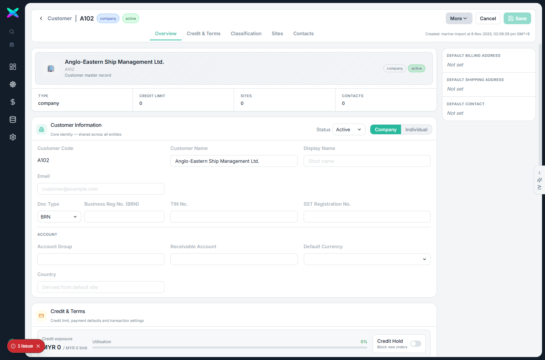The width and height of the screenshot is (545, 360).
Task: Click the Display Name short name field
Action: tap(367, 161)
